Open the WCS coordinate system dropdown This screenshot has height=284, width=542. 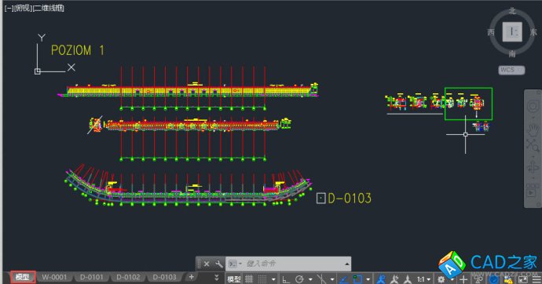point(511,70)
